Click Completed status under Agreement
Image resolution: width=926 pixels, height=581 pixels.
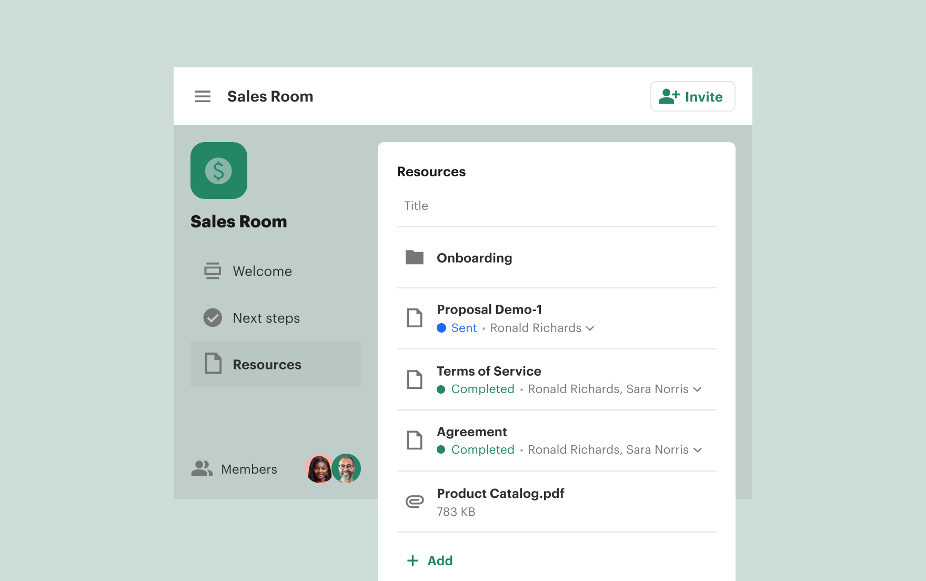pos(483,449)
